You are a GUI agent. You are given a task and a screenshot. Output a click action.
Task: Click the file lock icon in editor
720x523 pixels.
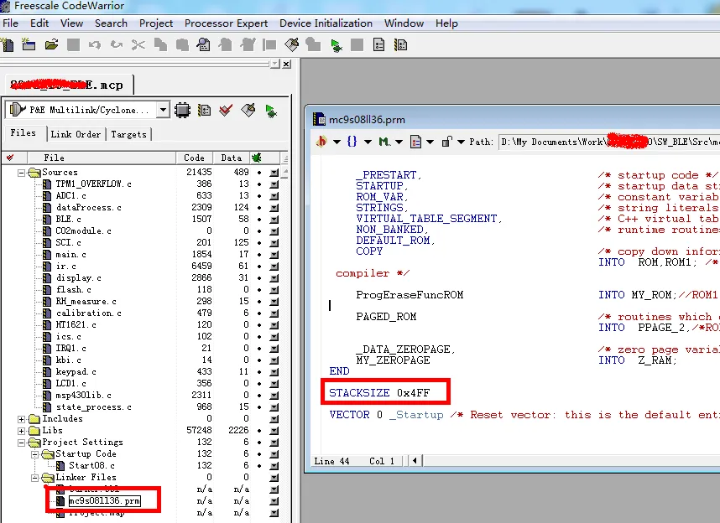click(x=446, y=142)
